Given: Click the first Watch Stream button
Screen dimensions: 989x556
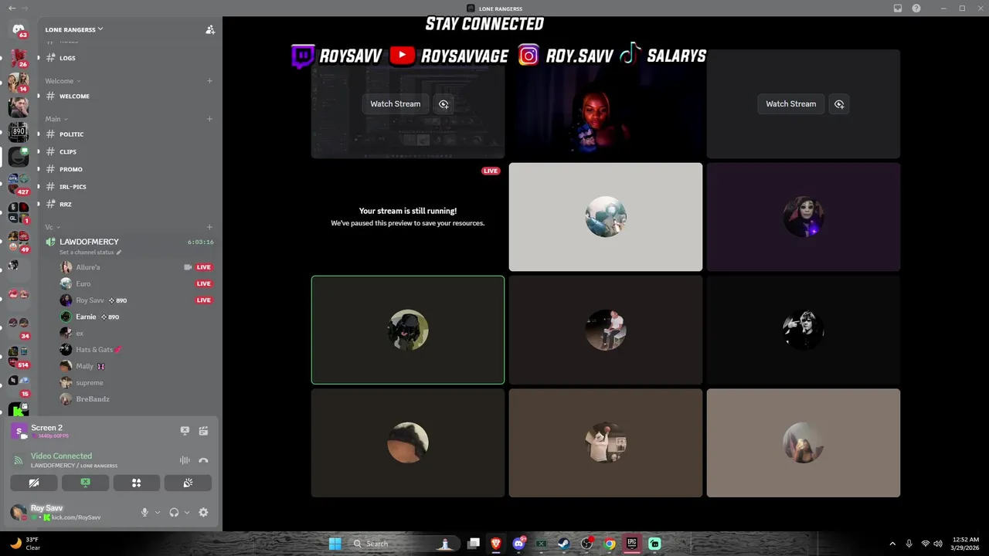Looking at the screenshot, I should click(x=396, y=103).
